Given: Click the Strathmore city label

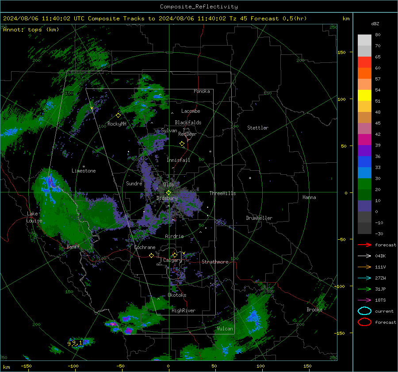Looking at the screenshot, I should coord(215,262).
